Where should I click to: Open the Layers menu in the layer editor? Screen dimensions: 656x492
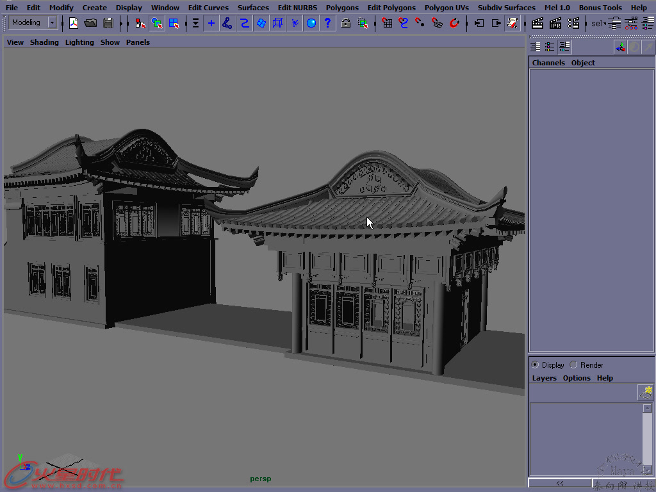coord(544,378)
